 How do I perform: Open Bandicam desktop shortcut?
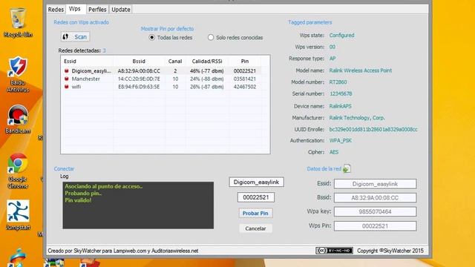click(18, 119)
